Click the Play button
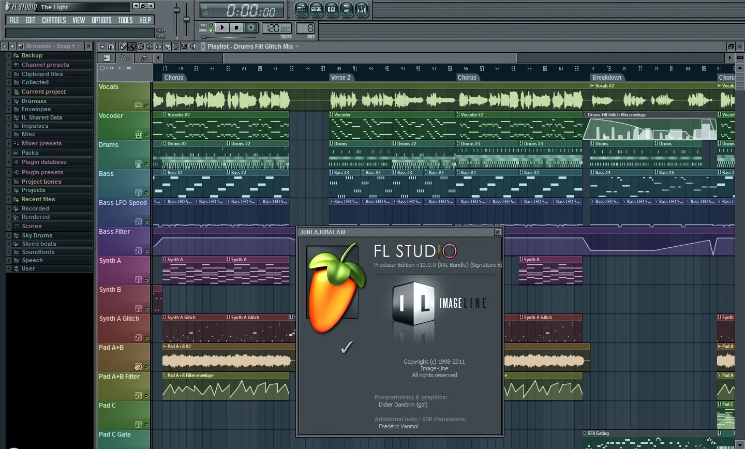 pyautogui.click(x=222, y=27)
